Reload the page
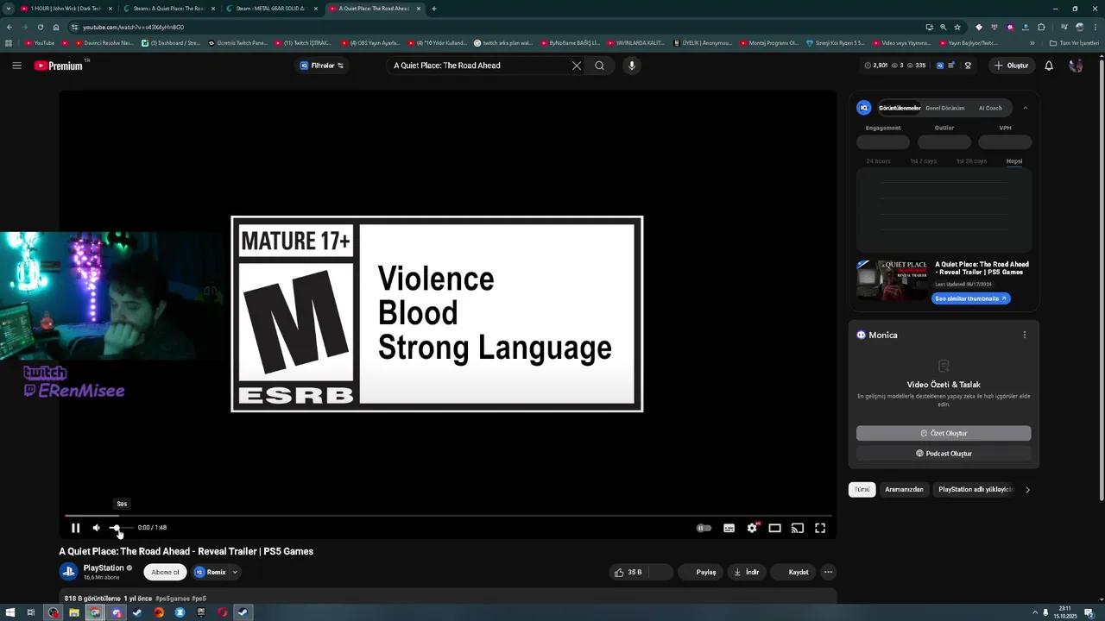The width and height of the screenshot is (1105, 621). pyautogui.click(x=40, y=27)
